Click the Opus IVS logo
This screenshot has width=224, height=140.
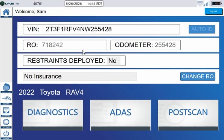(10, 3)
